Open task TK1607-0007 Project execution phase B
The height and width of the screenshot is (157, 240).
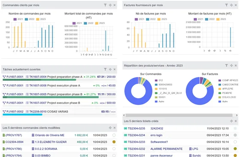pyautogui.click(x=53, y=103)
